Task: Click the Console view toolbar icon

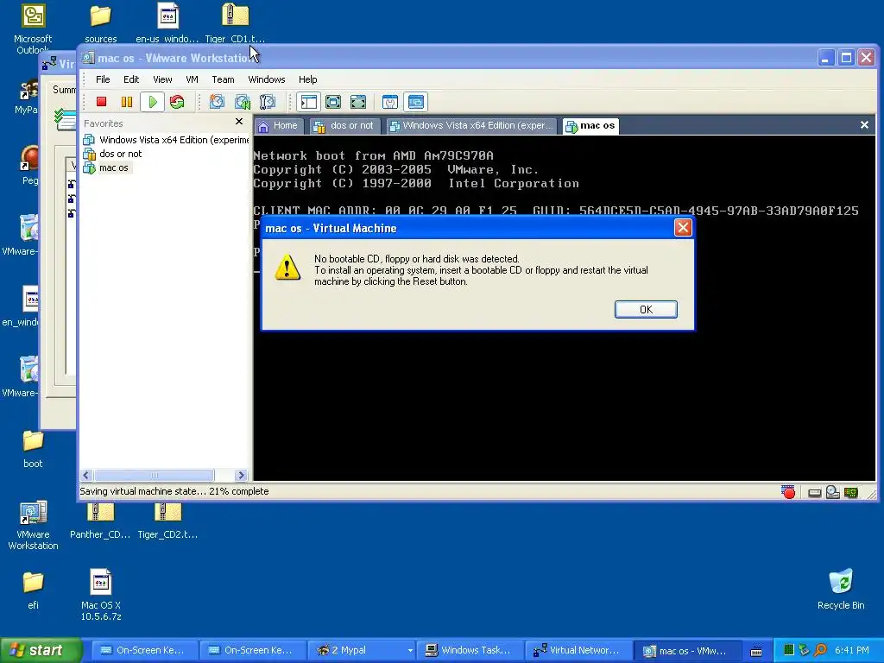Action: point(416,102)
